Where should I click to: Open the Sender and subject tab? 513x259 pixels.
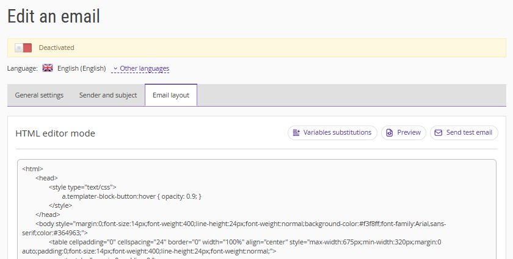(108, 95)
